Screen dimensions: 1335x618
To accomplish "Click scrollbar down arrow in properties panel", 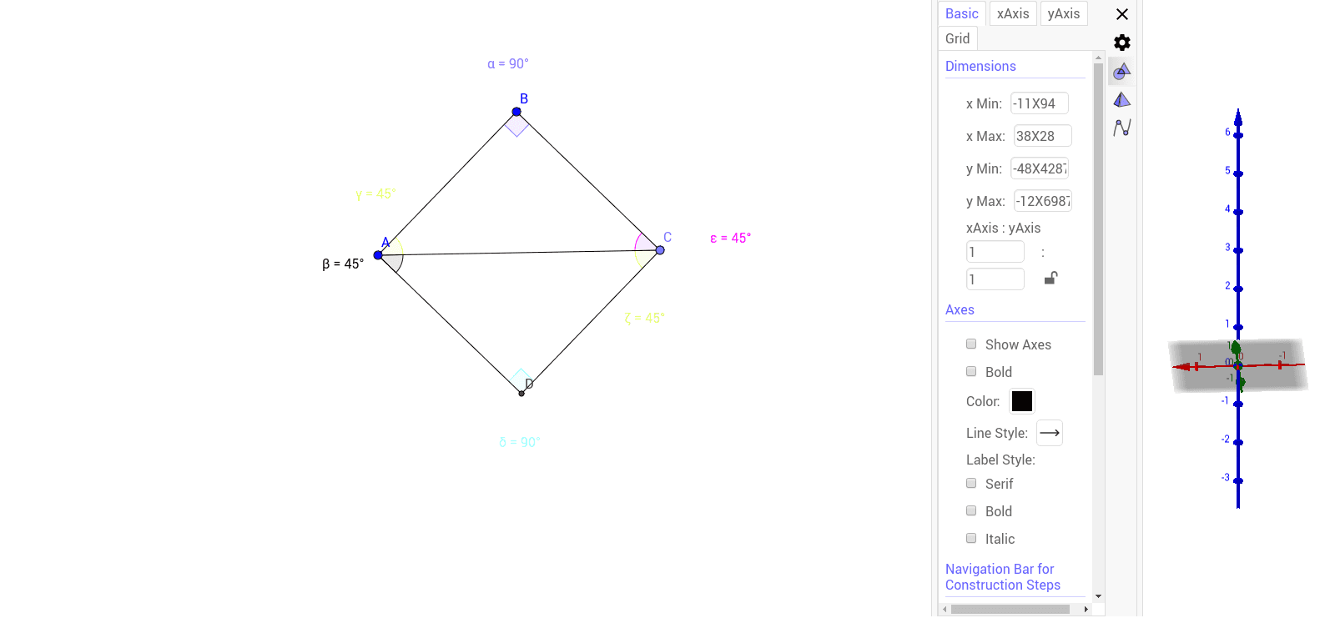I will [x=1098, y=596].
